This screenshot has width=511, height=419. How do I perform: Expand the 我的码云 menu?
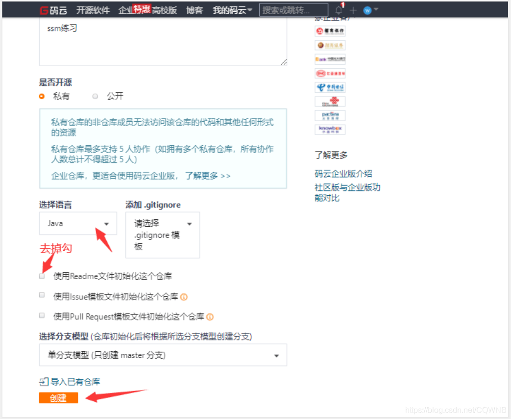[232, 10]
